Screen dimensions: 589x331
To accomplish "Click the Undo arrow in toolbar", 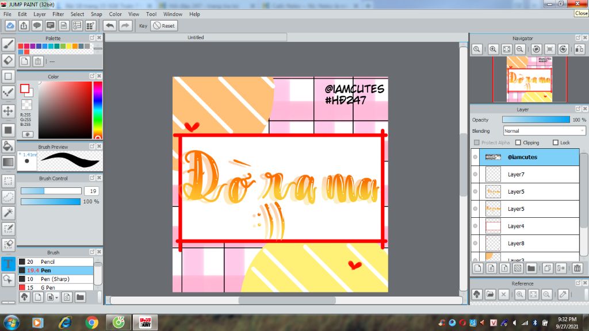I will pyautogui.click(x=110, y=25).
